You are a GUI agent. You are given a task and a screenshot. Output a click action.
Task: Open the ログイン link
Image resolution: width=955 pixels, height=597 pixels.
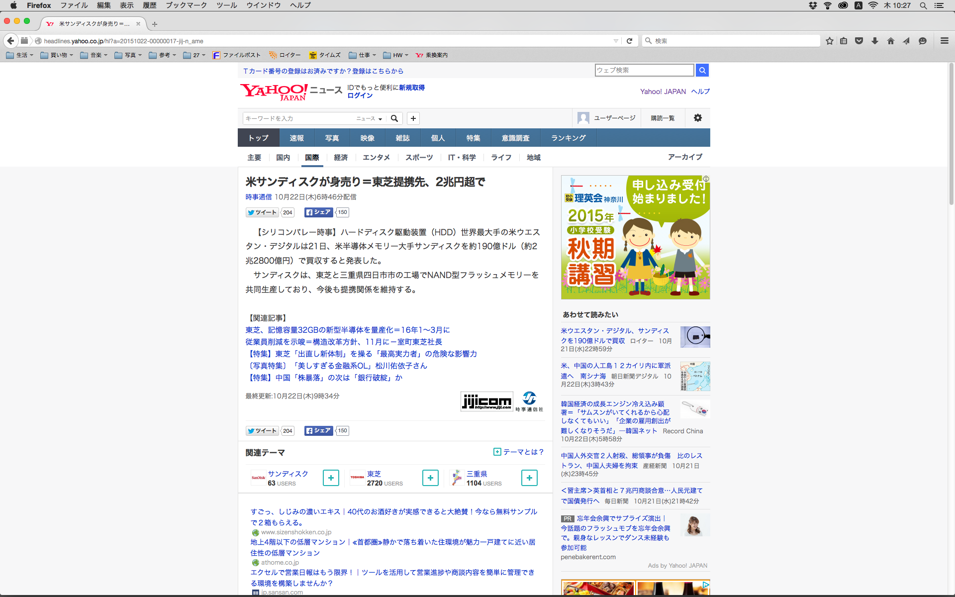tap(360, 96)
